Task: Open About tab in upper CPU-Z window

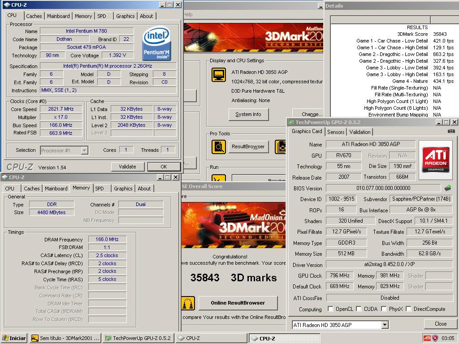Action: (x=147, y=16)
